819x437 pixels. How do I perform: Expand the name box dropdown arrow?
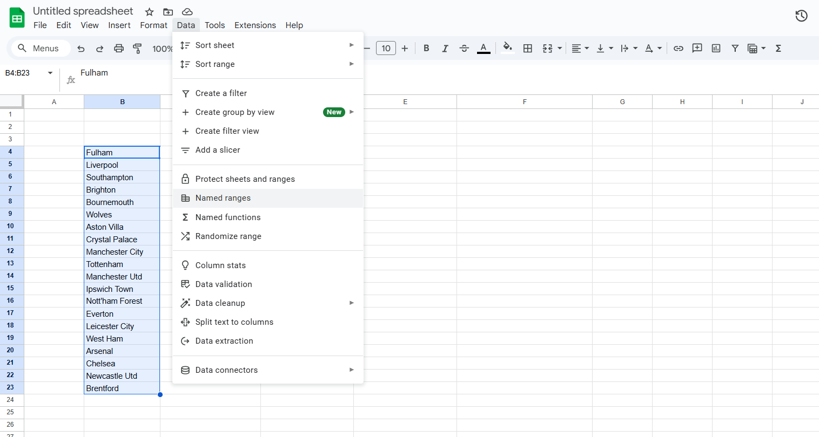[x=50, y=73]
